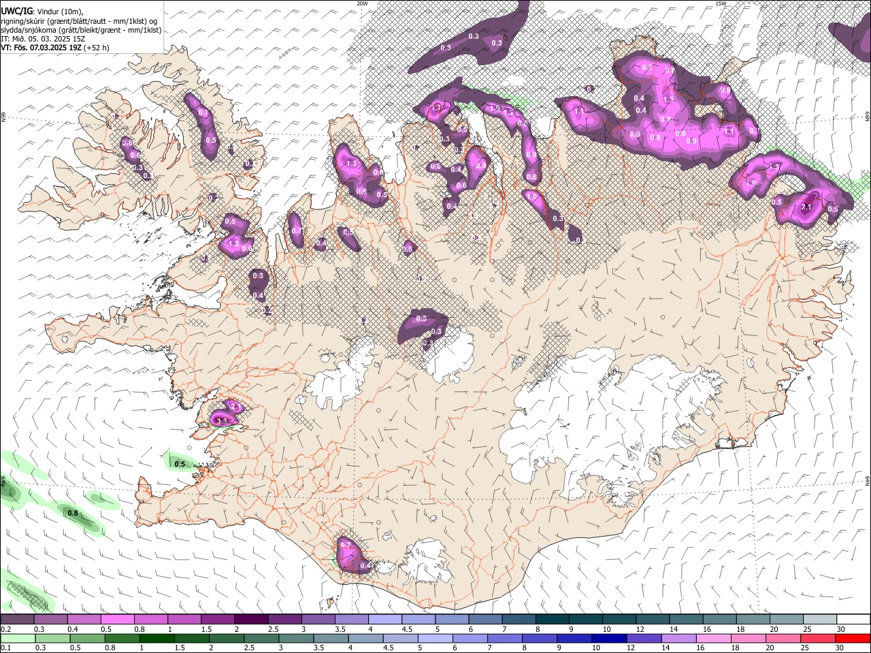Pick the gray-purple 0.2–0.3 swatch on the snow scale
This screenshot has height=653, width=871.
click(x=17, y=620)
